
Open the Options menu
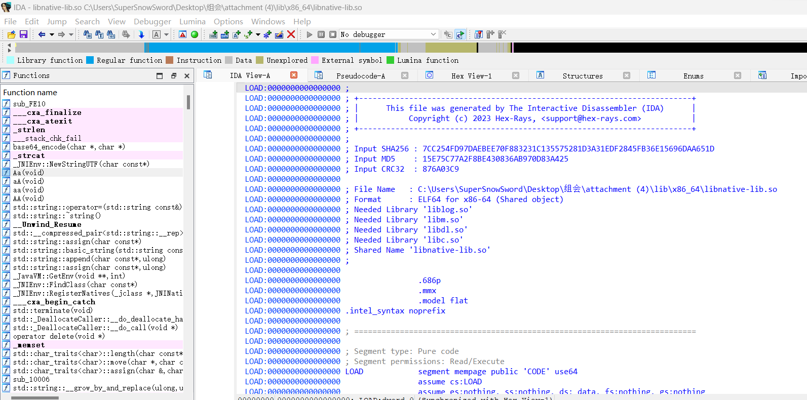click(228, 21)
